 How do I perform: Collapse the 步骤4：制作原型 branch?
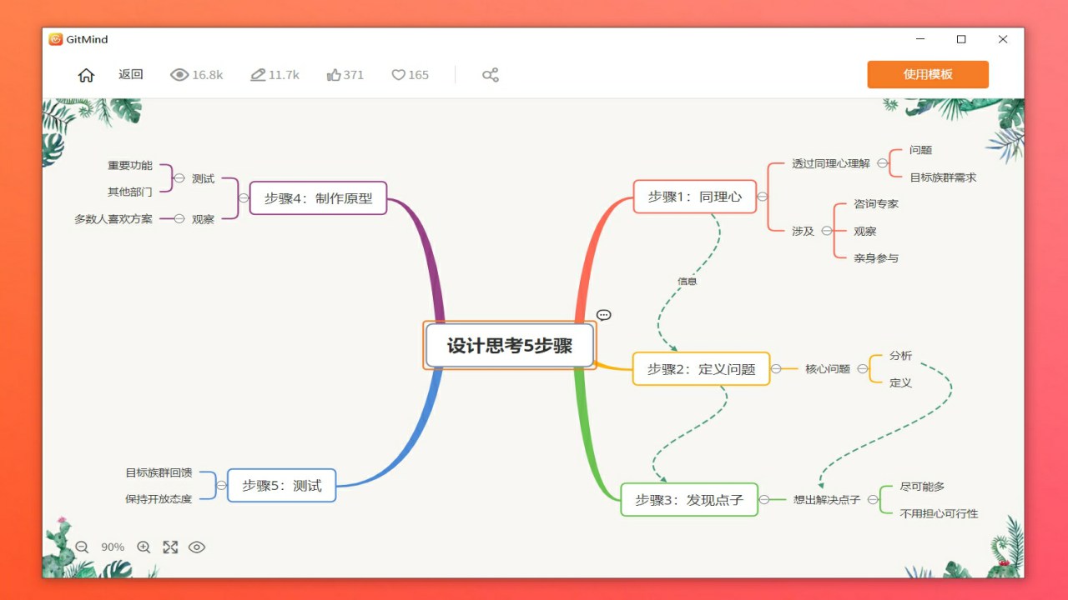click(x=244, y=198)
